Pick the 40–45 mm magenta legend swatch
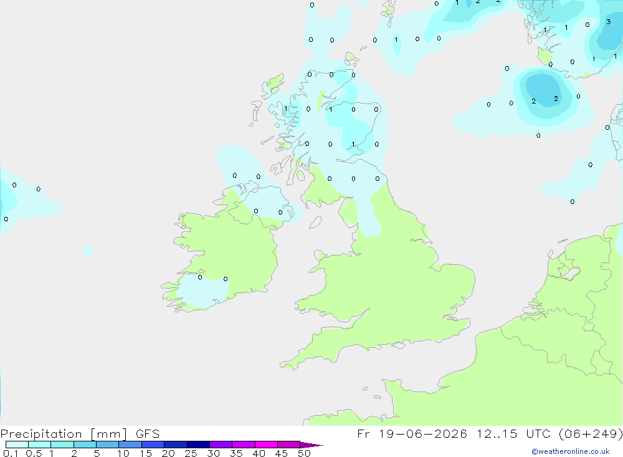Screen dimensions: 623x457 click(266, 445)
